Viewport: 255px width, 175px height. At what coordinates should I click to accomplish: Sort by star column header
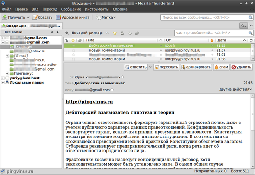[73, 40]
